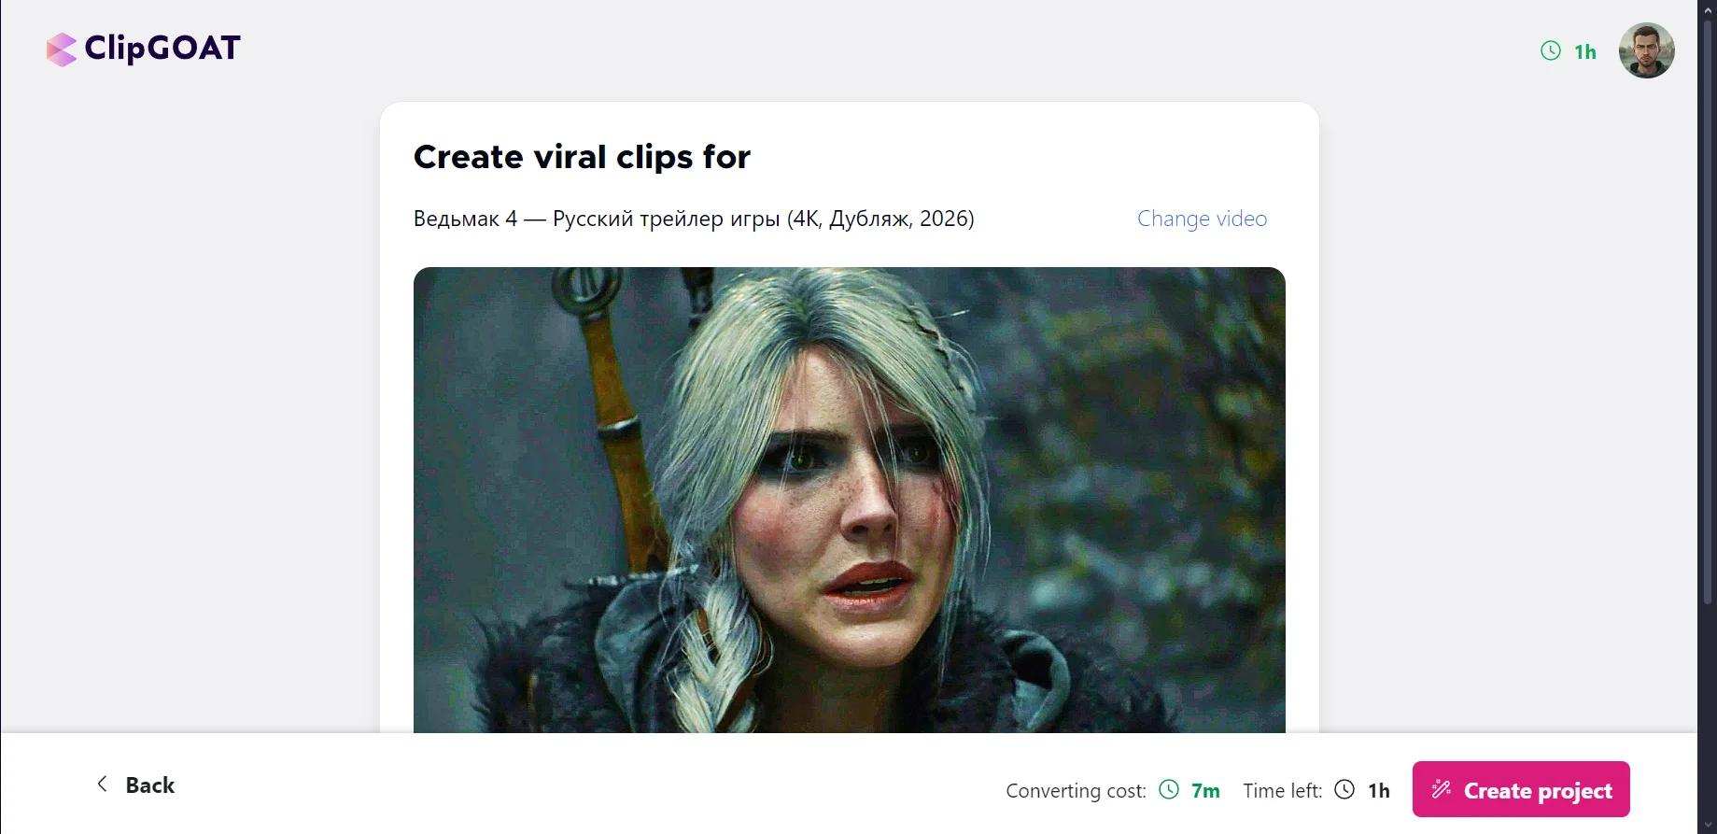Click the green clock icon beside 7m
The height and width of the screenshot is (834, 1717).
(x=1169, y=789)
